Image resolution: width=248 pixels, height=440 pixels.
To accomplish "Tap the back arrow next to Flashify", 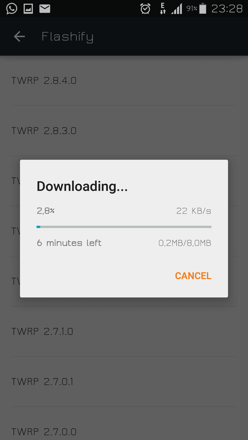I will point(20,37).
